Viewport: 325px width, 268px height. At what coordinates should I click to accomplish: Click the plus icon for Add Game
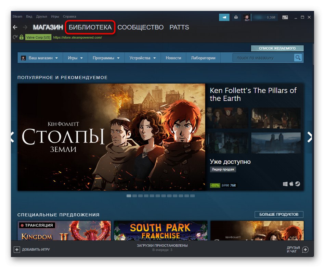17,250
